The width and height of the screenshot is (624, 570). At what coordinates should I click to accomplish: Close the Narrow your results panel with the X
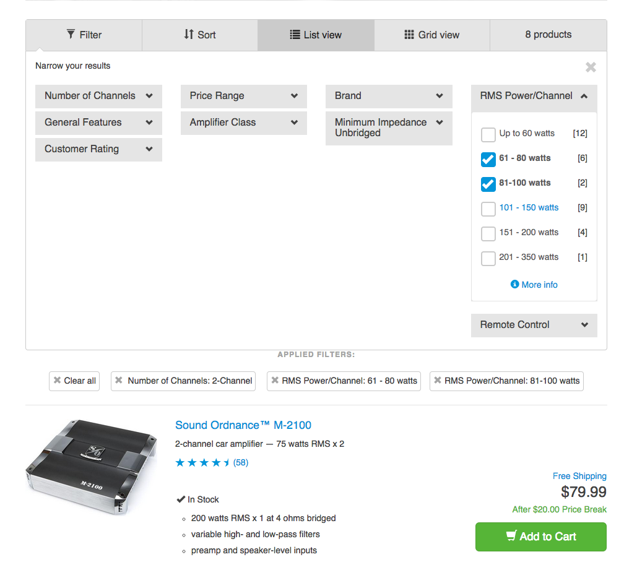591,67
